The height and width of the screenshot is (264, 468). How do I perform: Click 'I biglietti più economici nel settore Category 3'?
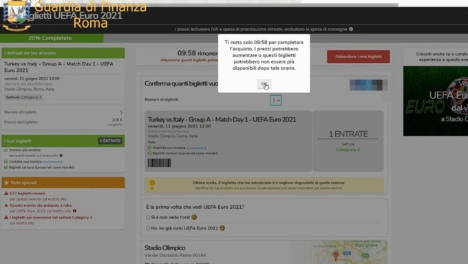[51, 217]
